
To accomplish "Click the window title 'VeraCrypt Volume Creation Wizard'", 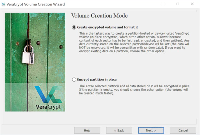I will [x=35, y=4].
